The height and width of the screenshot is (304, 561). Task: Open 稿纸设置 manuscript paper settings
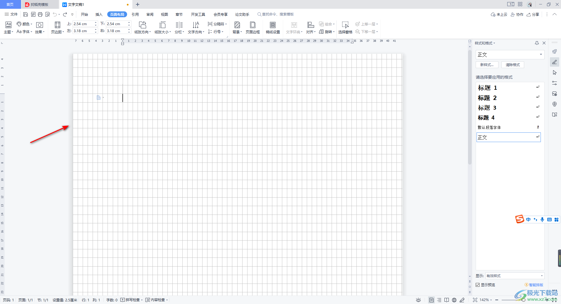273,28
